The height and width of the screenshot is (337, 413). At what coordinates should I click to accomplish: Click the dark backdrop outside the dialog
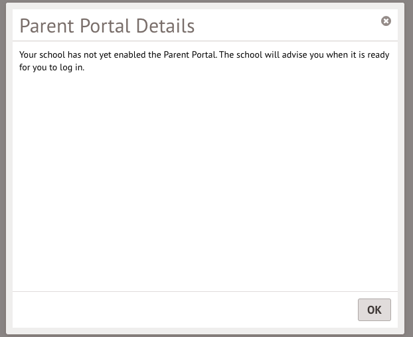click(x=3, y=166)
